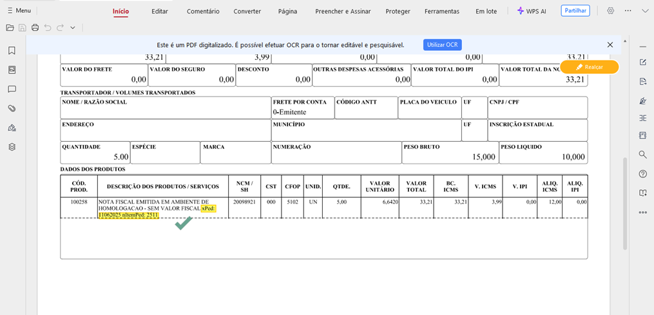Click the ALIQ. ICMS value 12,00

pyautogui.click(x=554, y=202)
